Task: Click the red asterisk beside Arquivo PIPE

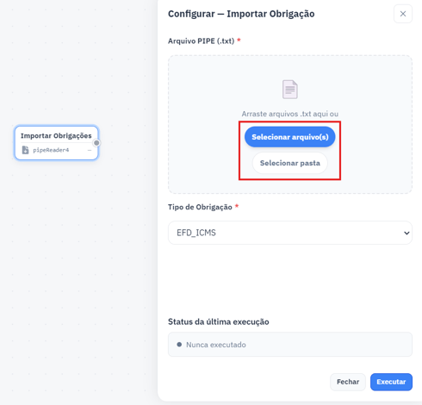Action: [239, 40]
